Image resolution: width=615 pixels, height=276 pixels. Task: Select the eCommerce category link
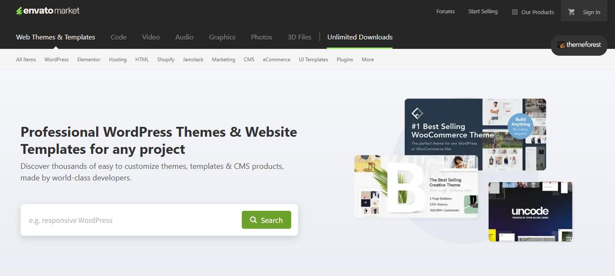[276, 59]
